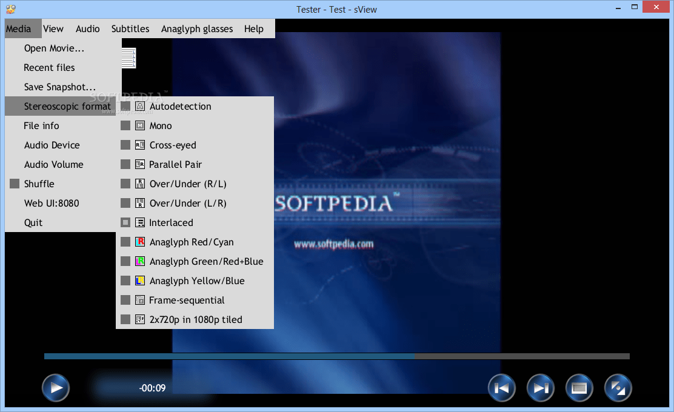
Task: Jump to the previous item
Action: (x=502, y=388)
